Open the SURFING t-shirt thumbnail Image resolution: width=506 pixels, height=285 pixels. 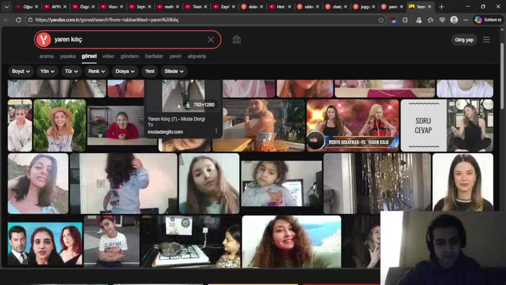(x=112, y=241)
